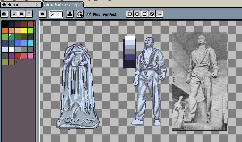Open the palette options hamburger menu
The height and width of the screenshot is (142, 242).
tap(29, 14)
